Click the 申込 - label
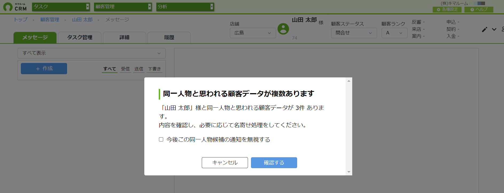The image size is (504, 193). (x=453, y=22)
